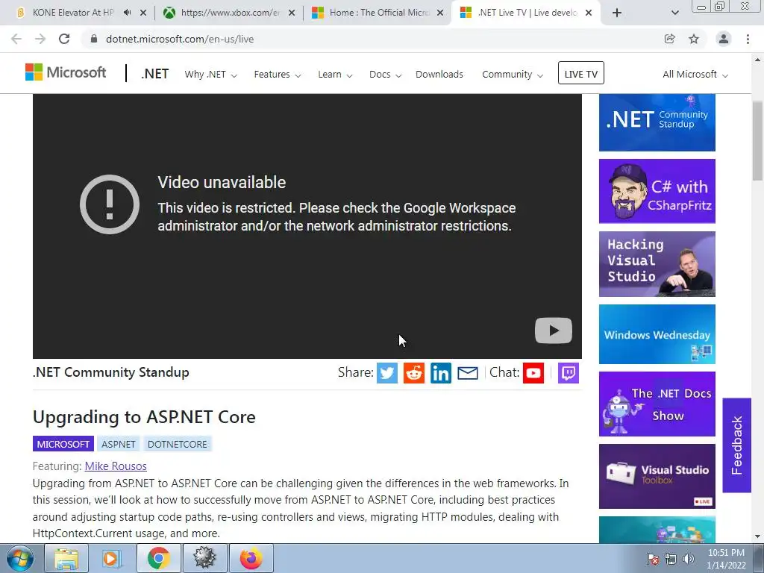Click network icon in system tray
The image size is (764, 573).
click(671, 559)
